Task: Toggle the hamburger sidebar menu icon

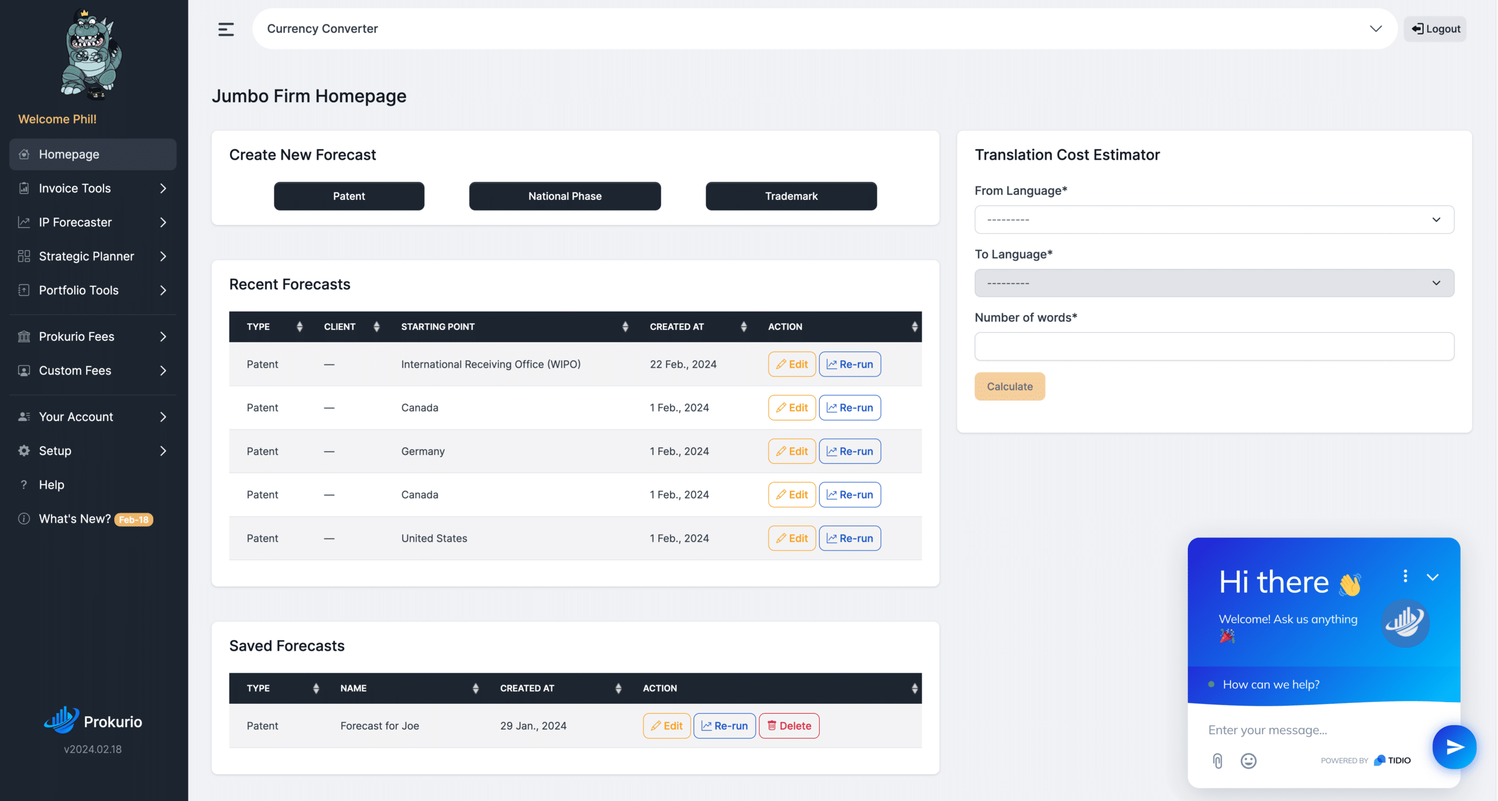Action: coord(226,29)
